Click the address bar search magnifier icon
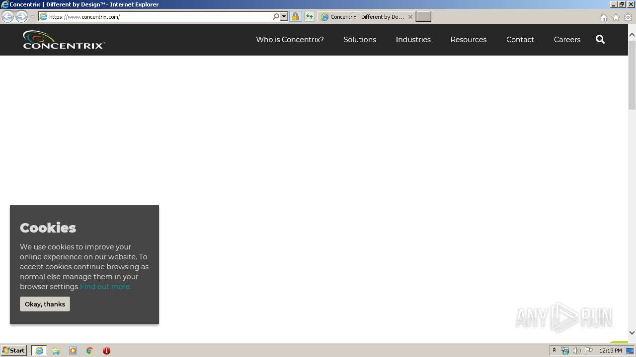This screenshot has height=357, width=636. pyautogui.click(x=276, y=16)
